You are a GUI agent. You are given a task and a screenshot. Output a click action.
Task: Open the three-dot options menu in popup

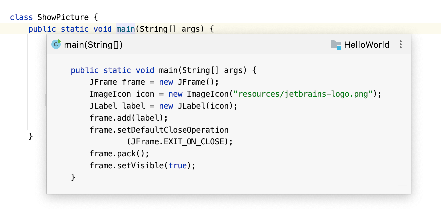click(x=401, y=45)
